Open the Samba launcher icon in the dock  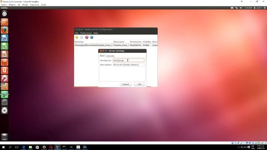click(5, 95)
